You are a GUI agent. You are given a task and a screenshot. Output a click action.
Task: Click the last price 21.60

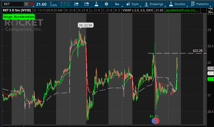pos(41,4)
